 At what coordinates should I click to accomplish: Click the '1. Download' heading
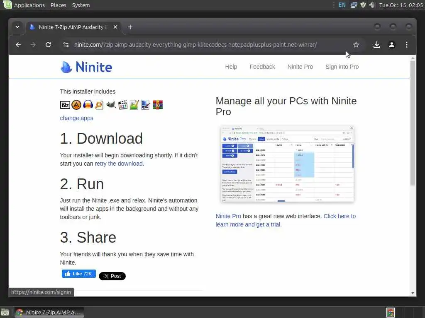coord(101,138)
